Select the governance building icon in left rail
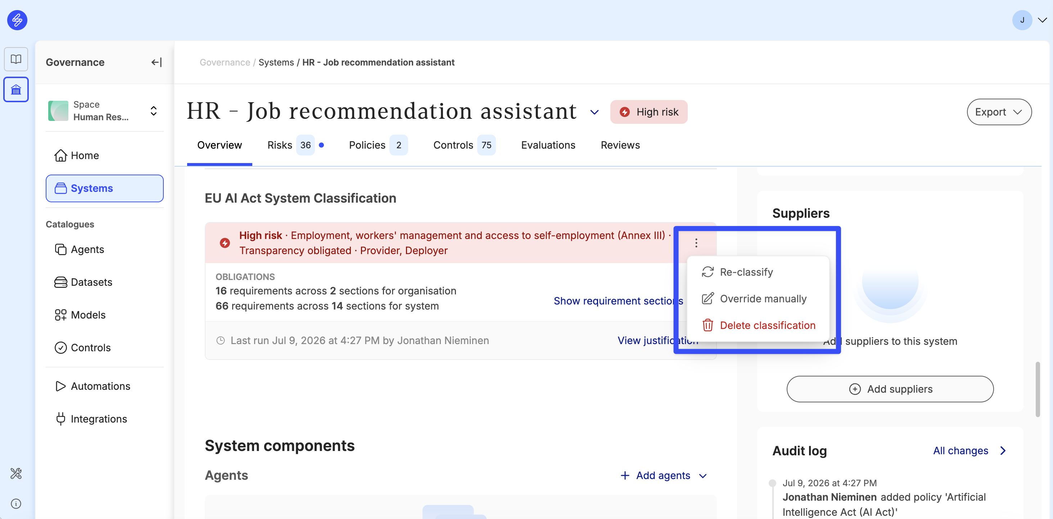Viewport: 1053px width, 519px height. tap(16, 90)
